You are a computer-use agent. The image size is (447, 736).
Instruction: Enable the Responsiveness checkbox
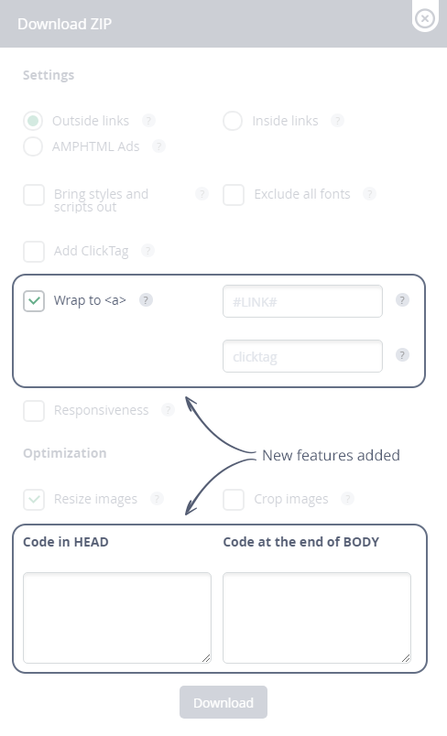34,411
